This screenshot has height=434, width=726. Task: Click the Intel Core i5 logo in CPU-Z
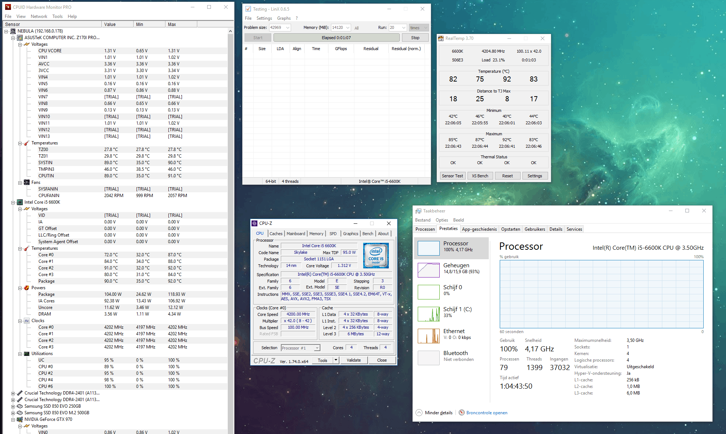coord(376,256)
